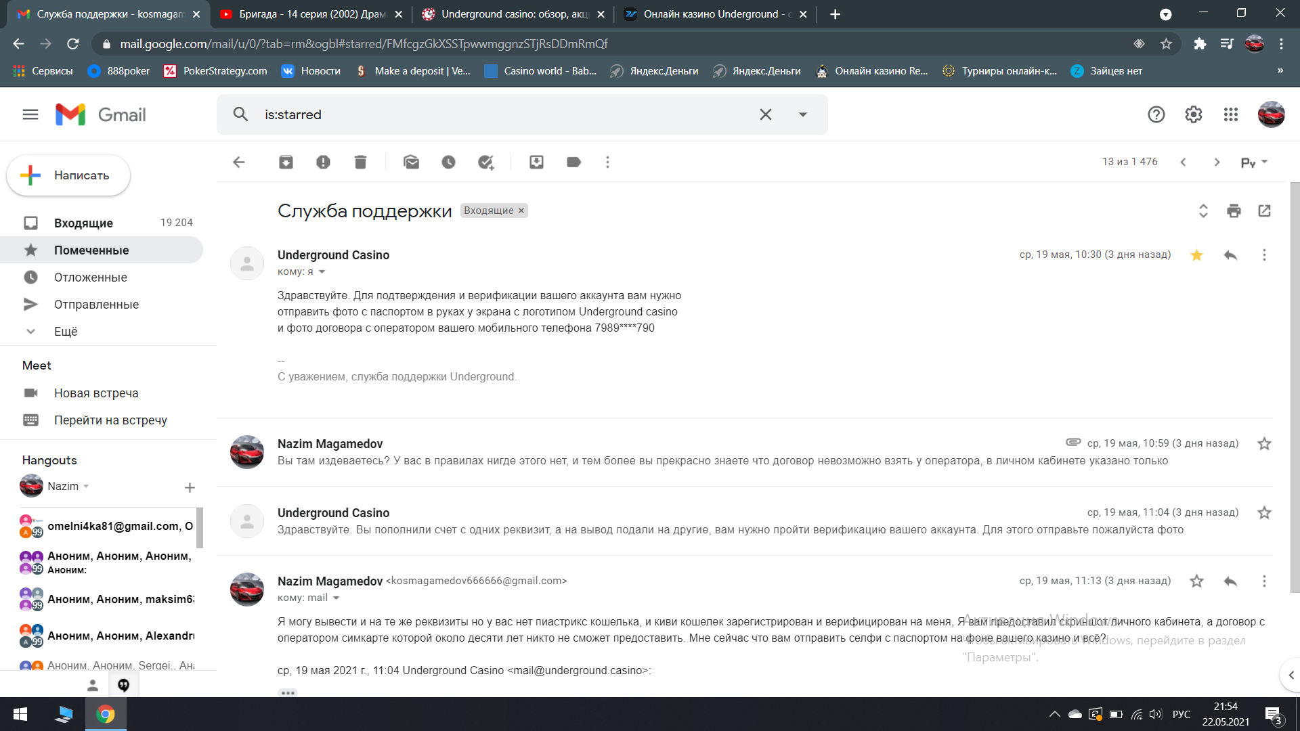Print all messages in the thread
1300x731 pixels.
pyautogui.click(x=1234, y=211)
